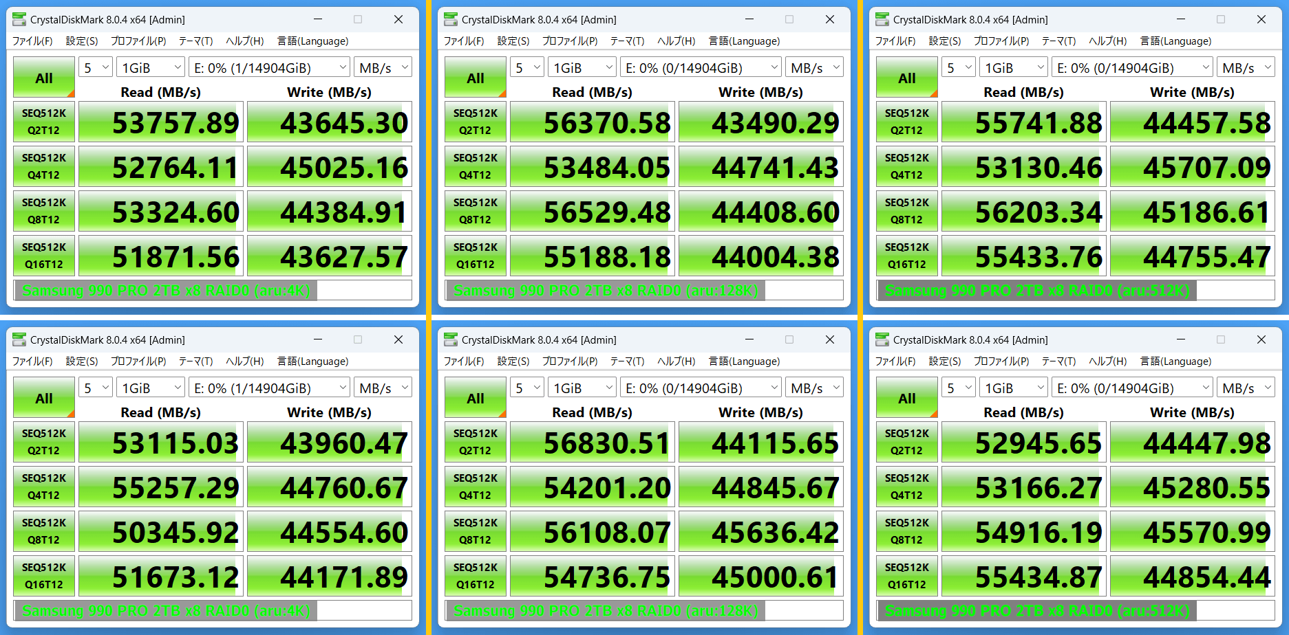Run SEQ512K Q16T12 test beside 55433.76
1289x635 pixels.
tap(907, 256)
